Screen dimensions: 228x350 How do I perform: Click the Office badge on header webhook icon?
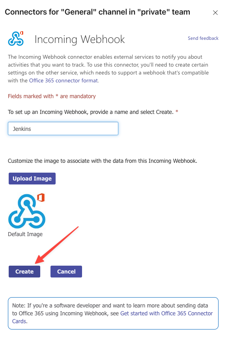[22, 33]
